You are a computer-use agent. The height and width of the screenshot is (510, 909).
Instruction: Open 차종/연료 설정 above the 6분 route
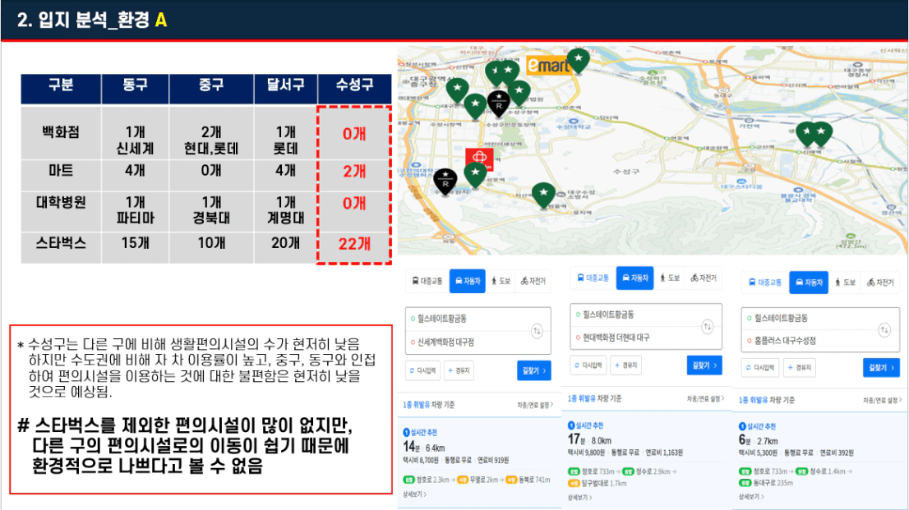pyautogui.click(x=883, y=401)
